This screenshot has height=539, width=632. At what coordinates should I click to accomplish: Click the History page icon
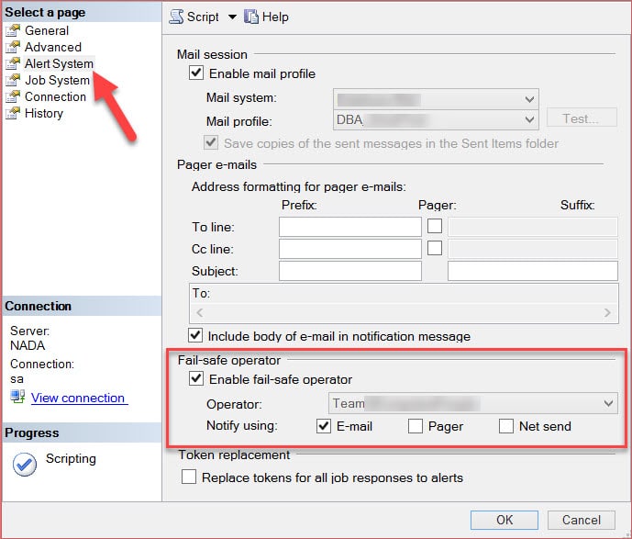tap(13, 113)
